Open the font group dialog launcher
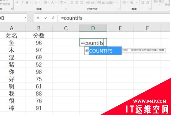This screenshot has height=115, width=171. pos(66,9)
